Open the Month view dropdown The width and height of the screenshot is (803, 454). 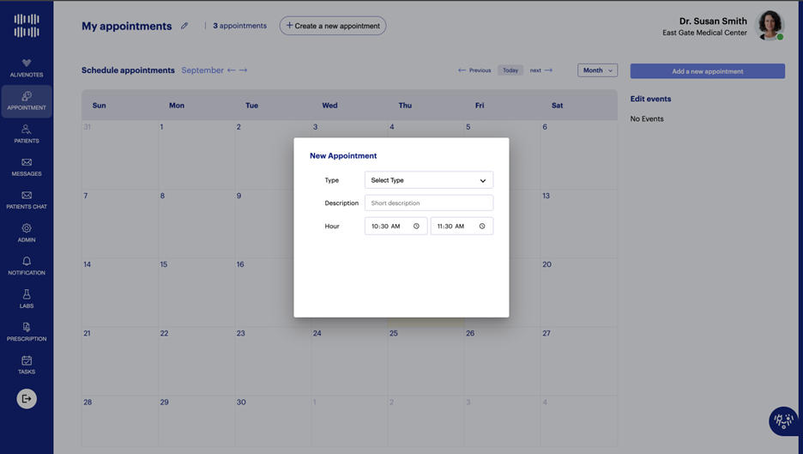point(597,70)
